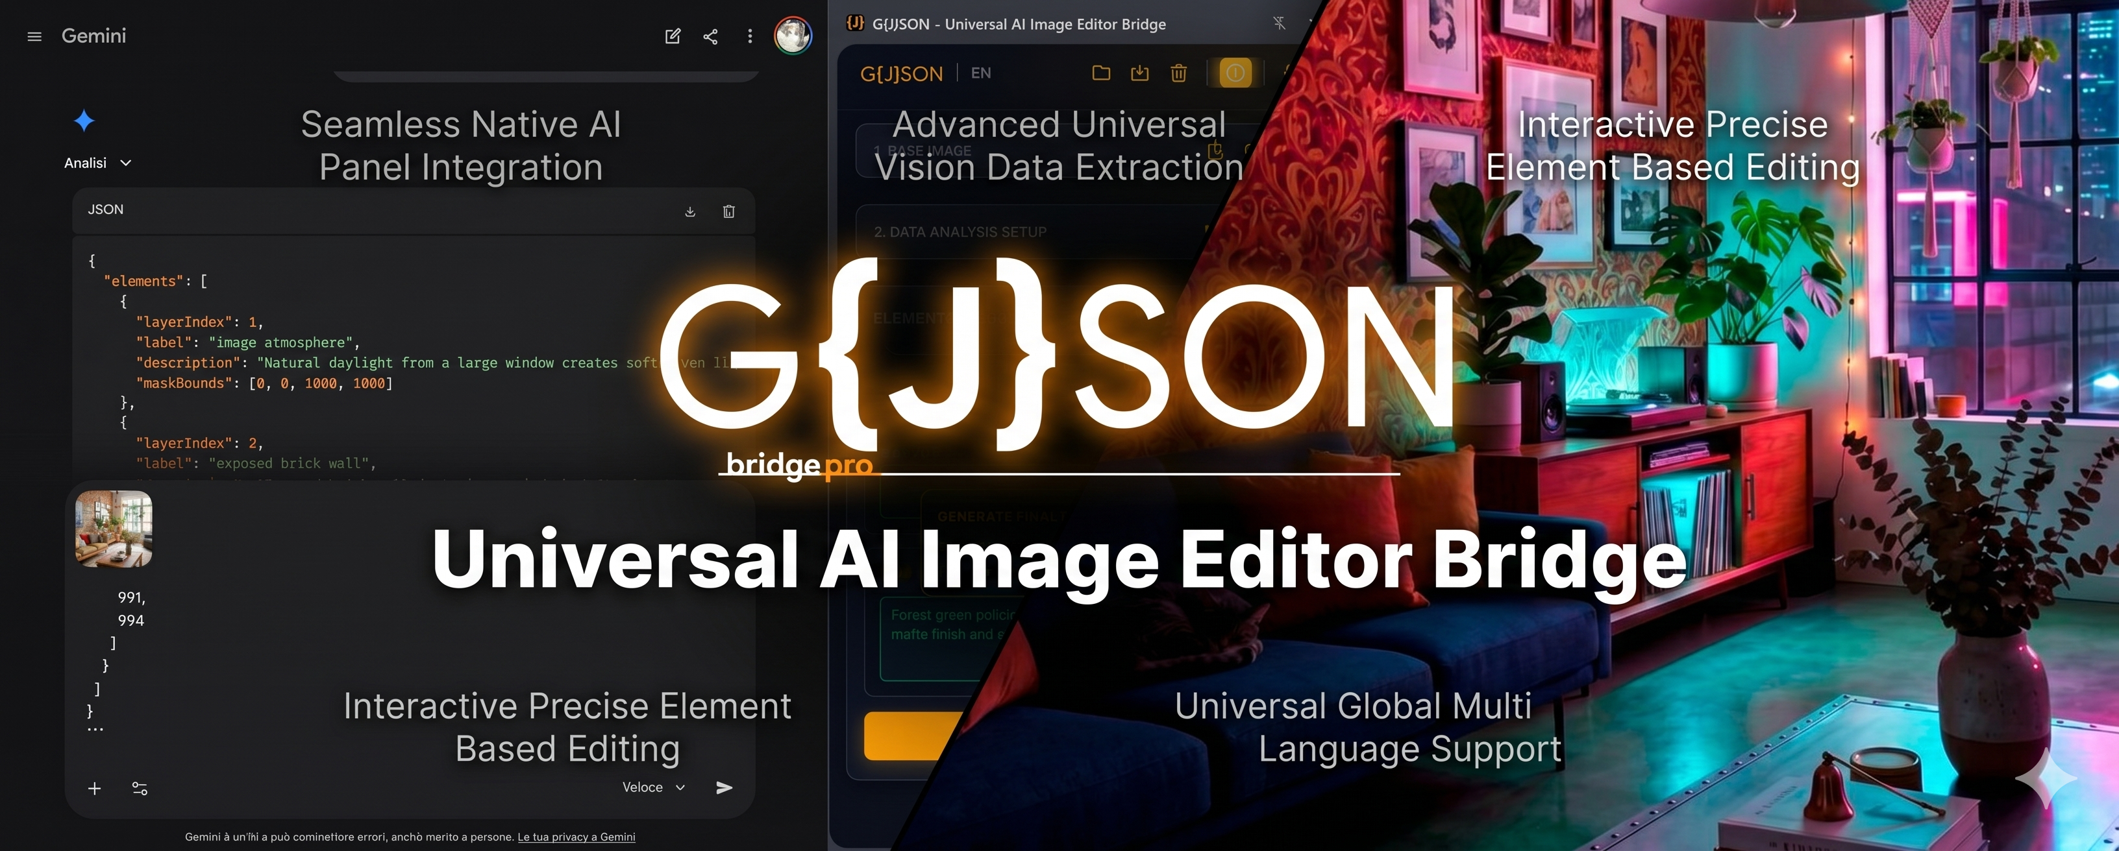Click the "image atmosphere" label value

tap(280, 343)
